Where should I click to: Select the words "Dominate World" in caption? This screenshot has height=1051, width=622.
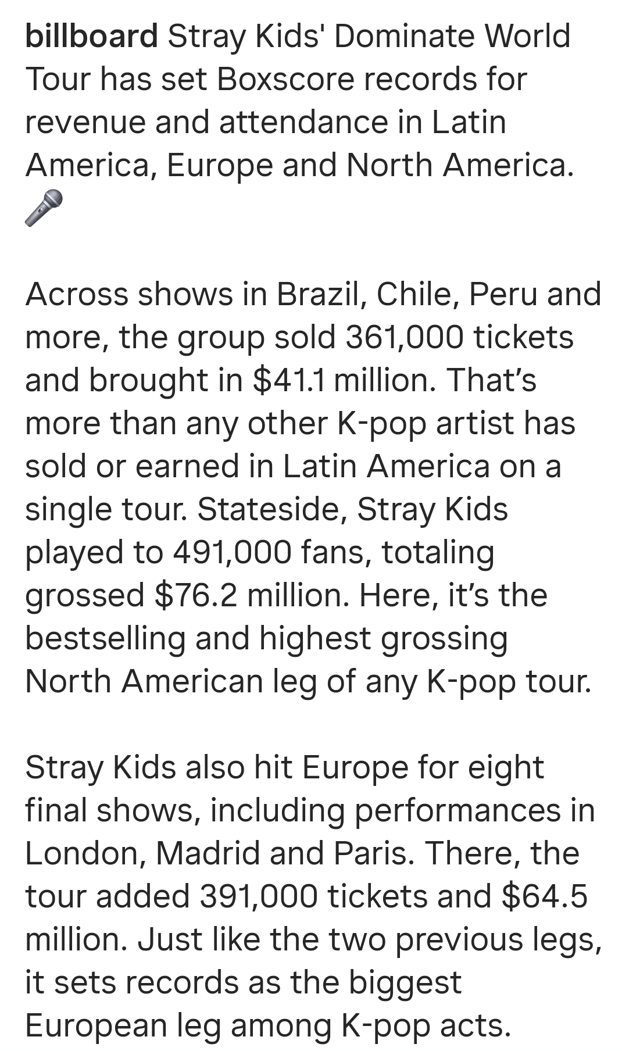coord(452,36)
